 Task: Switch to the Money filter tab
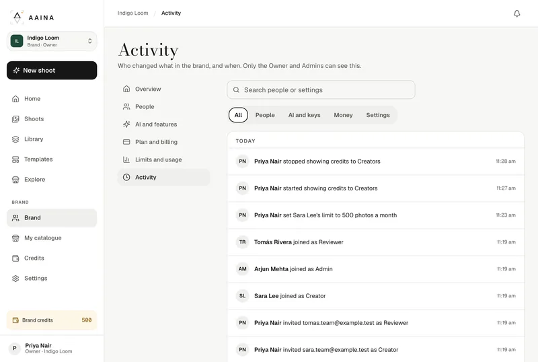click(x=343, y=115)
